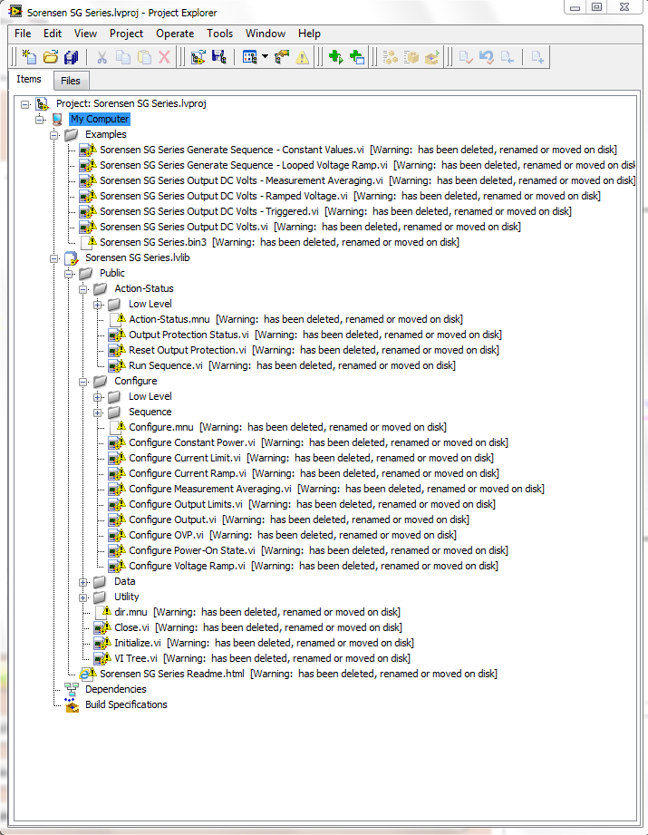Collapse the Configure folder
648x835 pixels.
[83, 382]
